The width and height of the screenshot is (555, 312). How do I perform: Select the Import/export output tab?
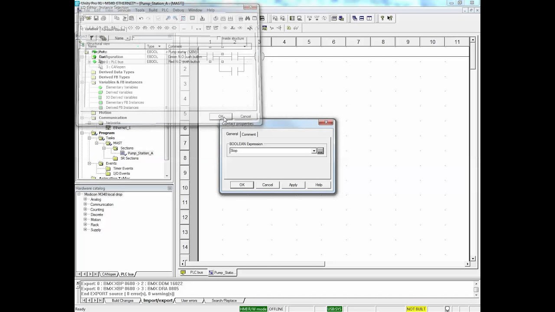158,300
